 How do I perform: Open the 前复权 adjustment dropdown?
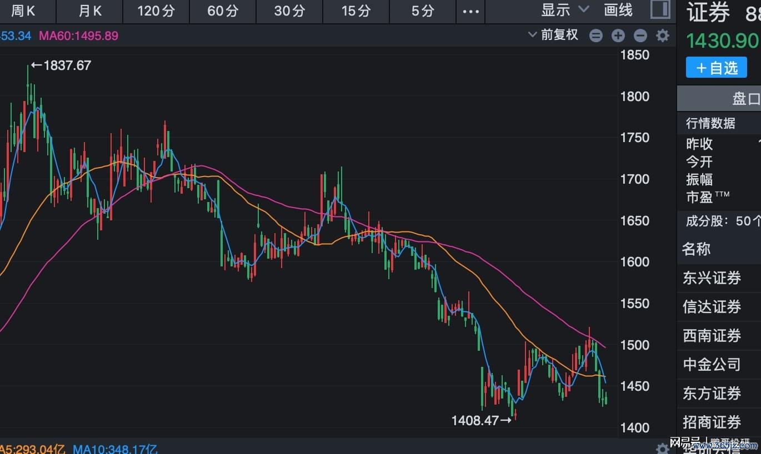point(553,35)
